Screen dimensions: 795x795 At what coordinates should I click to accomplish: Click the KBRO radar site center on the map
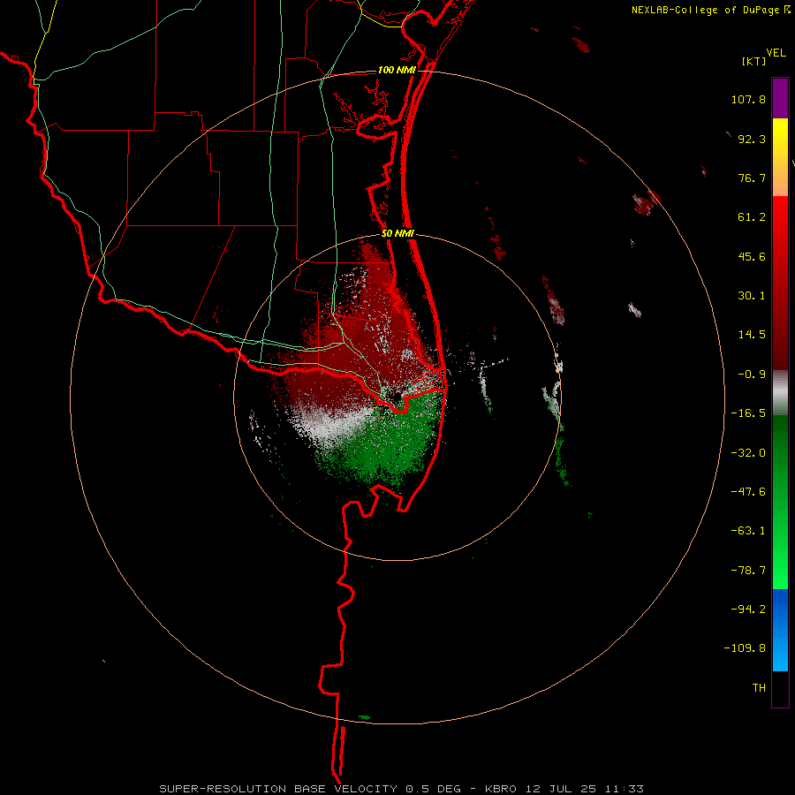[397, 396]
